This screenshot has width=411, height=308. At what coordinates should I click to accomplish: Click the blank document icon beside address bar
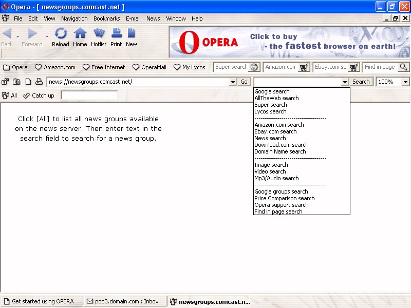28,82
